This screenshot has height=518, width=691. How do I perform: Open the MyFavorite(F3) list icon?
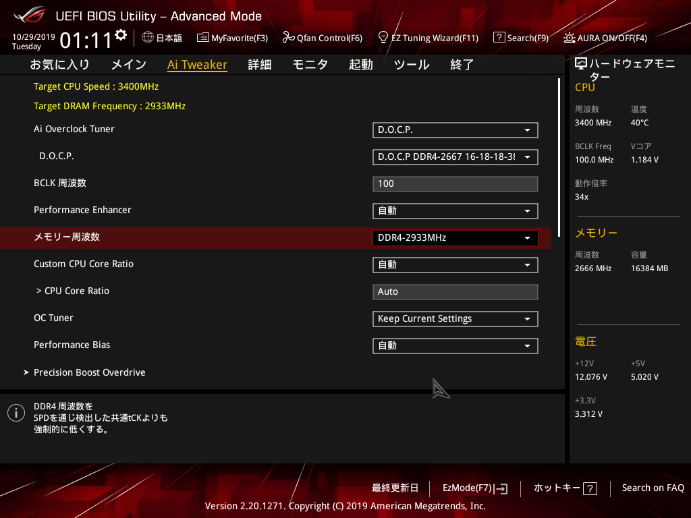coord(202,38)
